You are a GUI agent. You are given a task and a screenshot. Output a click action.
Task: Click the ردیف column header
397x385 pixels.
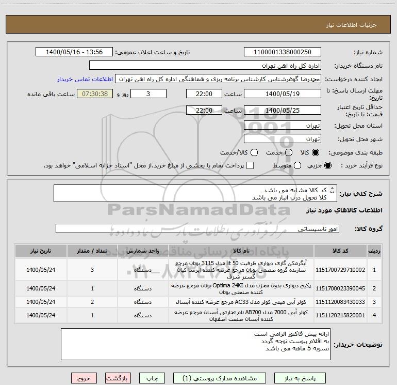click(x=374, y=251)
